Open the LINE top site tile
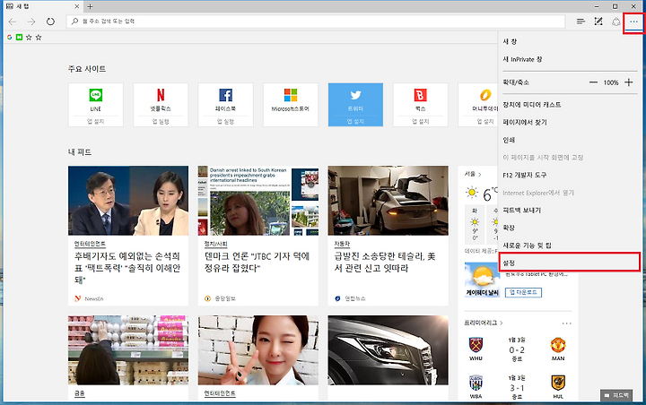Screen dimensions: 646x405 pyautogui.click(x=96, y=105)
